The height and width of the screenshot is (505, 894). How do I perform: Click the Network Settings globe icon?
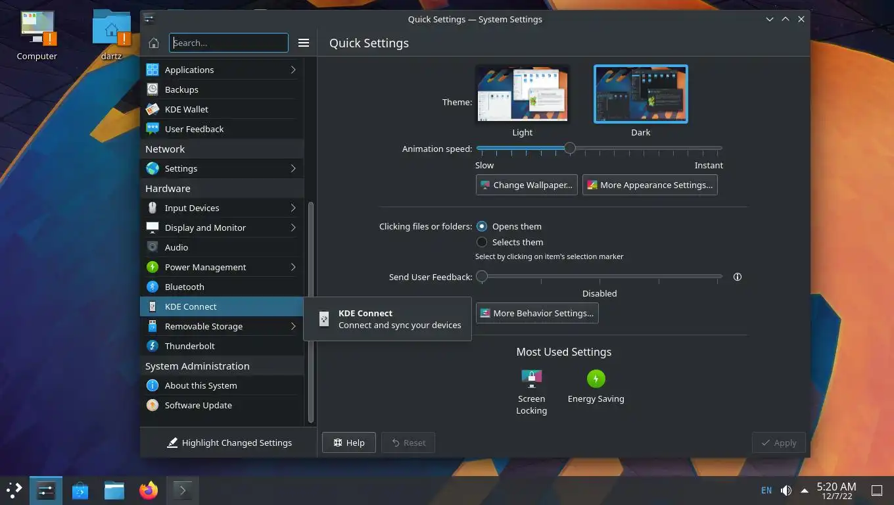click(x=153, y=168)
